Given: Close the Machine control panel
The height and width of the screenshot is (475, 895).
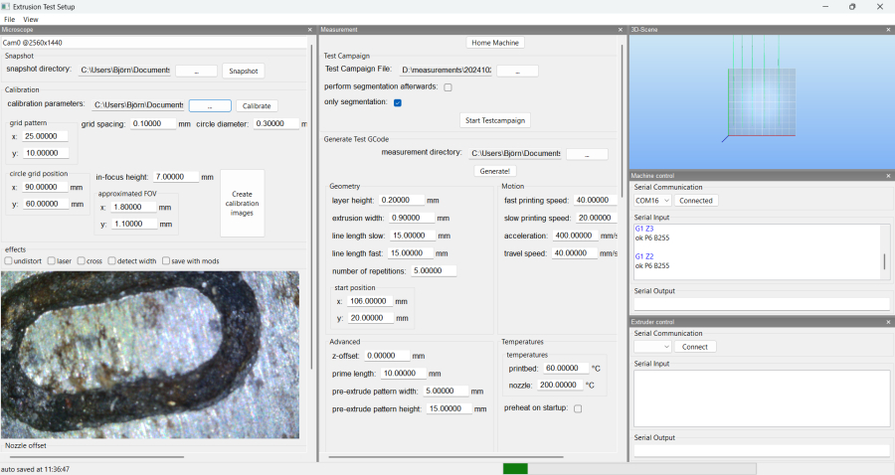Looking at the screenshot, I should tap(888, 176).
